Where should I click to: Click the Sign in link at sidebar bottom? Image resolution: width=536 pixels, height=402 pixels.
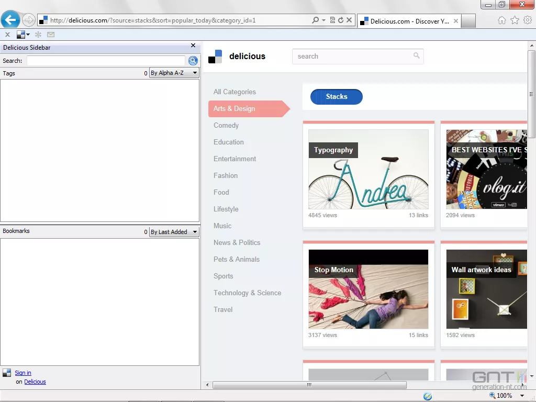click(23, 372)
